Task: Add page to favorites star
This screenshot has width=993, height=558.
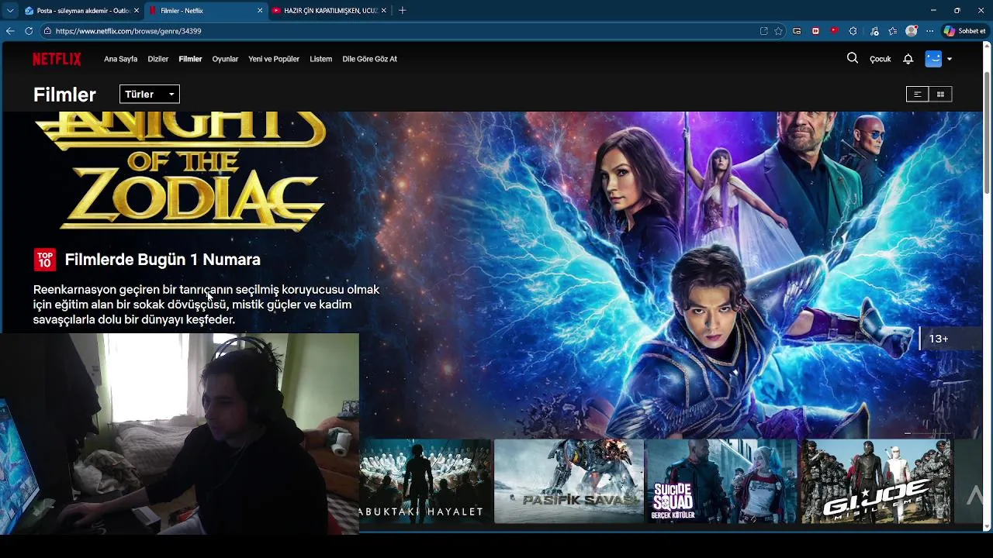Action: [x=779, y=31]
